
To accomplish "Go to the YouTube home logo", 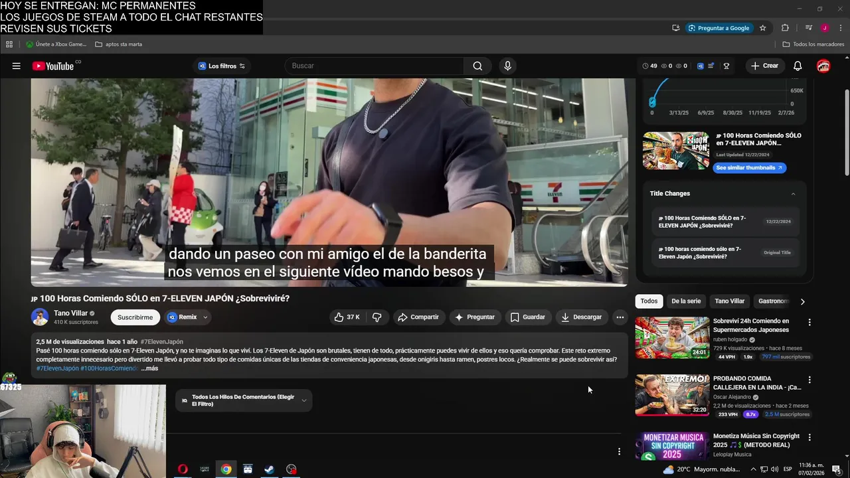I will tap(53, 66).
